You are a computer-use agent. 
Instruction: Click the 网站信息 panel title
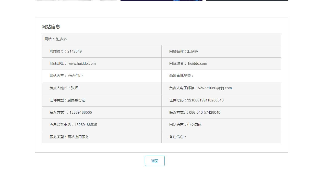tap(51, 27)
